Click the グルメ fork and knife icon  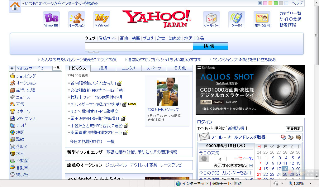[12, 146]
